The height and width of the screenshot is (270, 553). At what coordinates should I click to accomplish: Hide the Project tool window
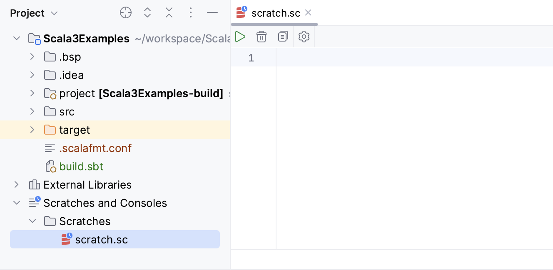click(212, 12)
